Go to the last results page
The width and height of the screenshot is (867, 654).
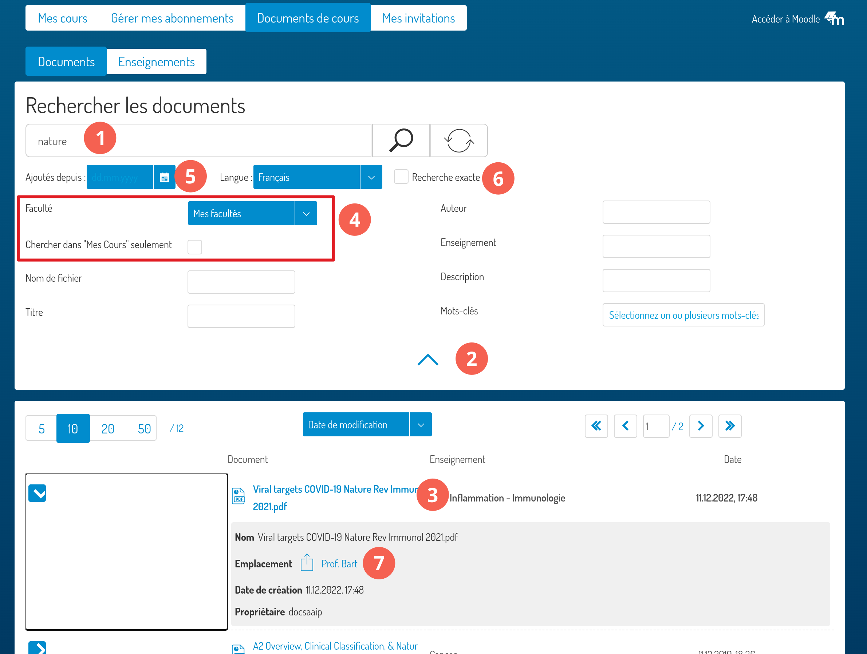[729, 426]
